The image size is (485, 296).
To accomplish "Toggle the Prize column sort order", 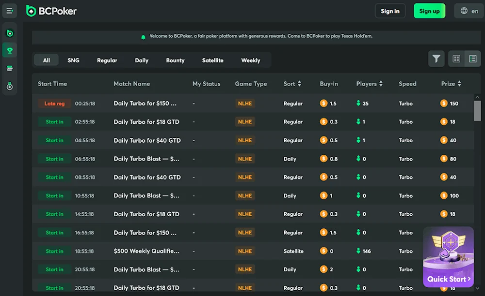I will point(458,84).
